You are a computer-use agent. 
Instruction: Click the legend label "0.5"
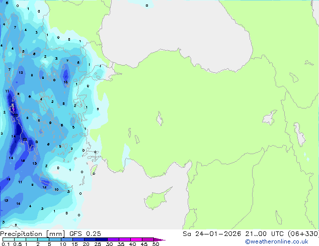[18, 244]
